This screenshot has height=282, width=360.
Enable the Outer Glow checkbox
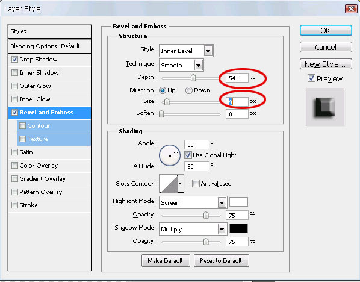[x=14, y=86]
